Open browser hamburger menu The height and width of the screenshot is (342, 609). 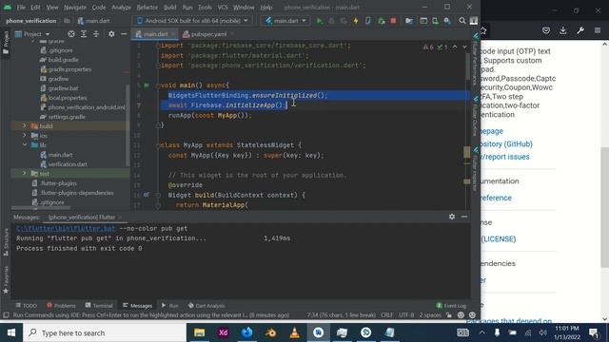[x=598, y=30]
